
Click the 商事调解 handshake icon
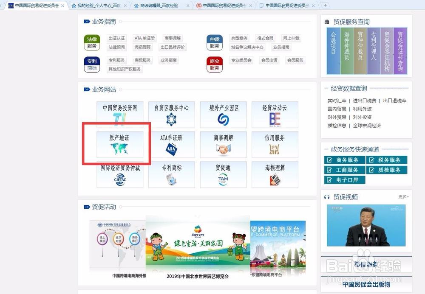(x=223, y=145)
